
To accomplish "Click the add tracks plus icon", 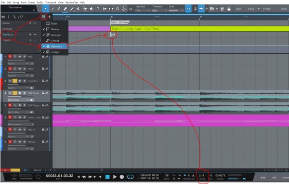I will 50,17.
